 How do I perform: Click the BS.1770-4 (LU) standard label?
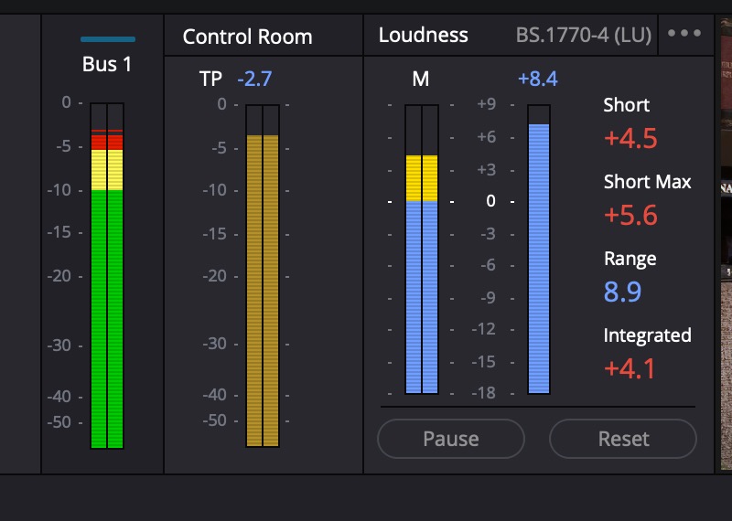coord(583,36)
